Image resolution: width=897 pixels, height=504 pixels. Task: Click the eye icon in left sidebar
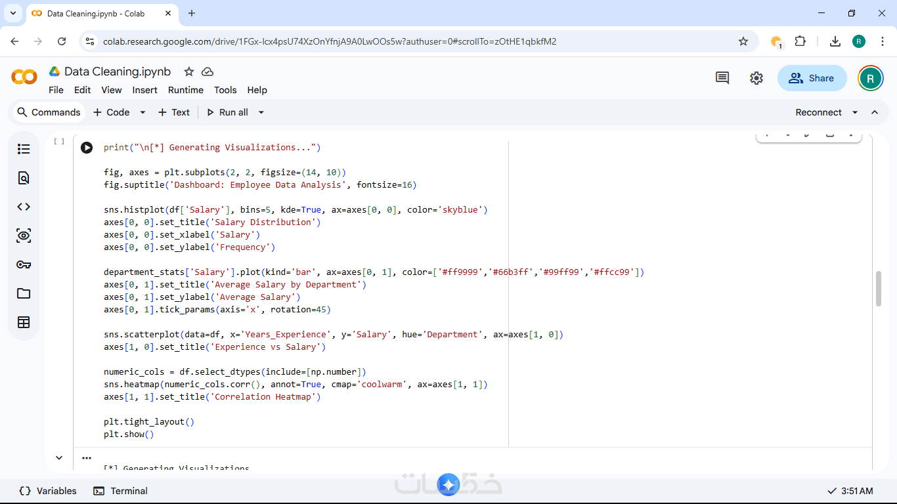24,236
